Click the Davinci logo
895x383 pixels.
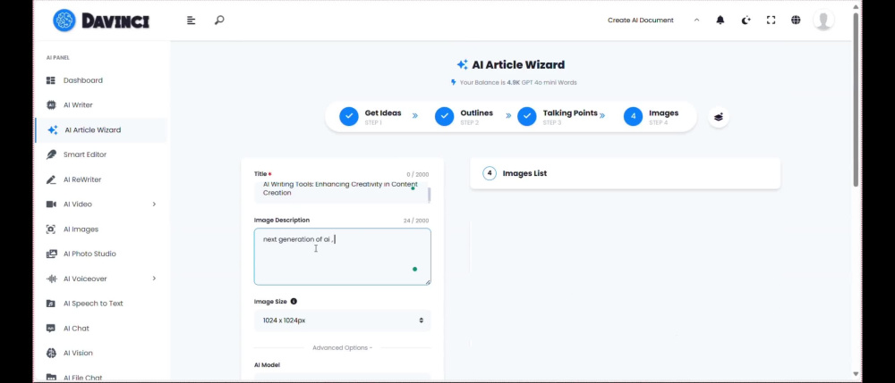(x=101, y=21)
